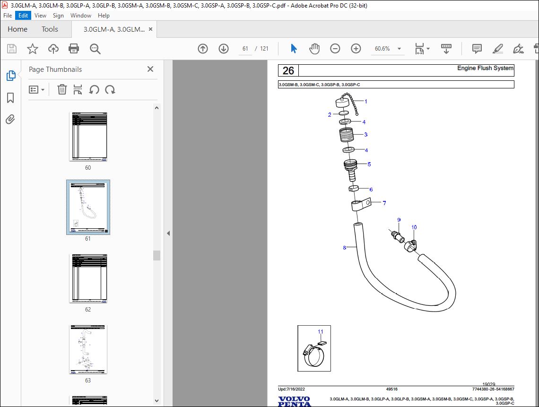Image resolution: width=539 pixels, height=407 pixels.
Task: Select the Highlight text pen tool
Action: pos(497,49)
